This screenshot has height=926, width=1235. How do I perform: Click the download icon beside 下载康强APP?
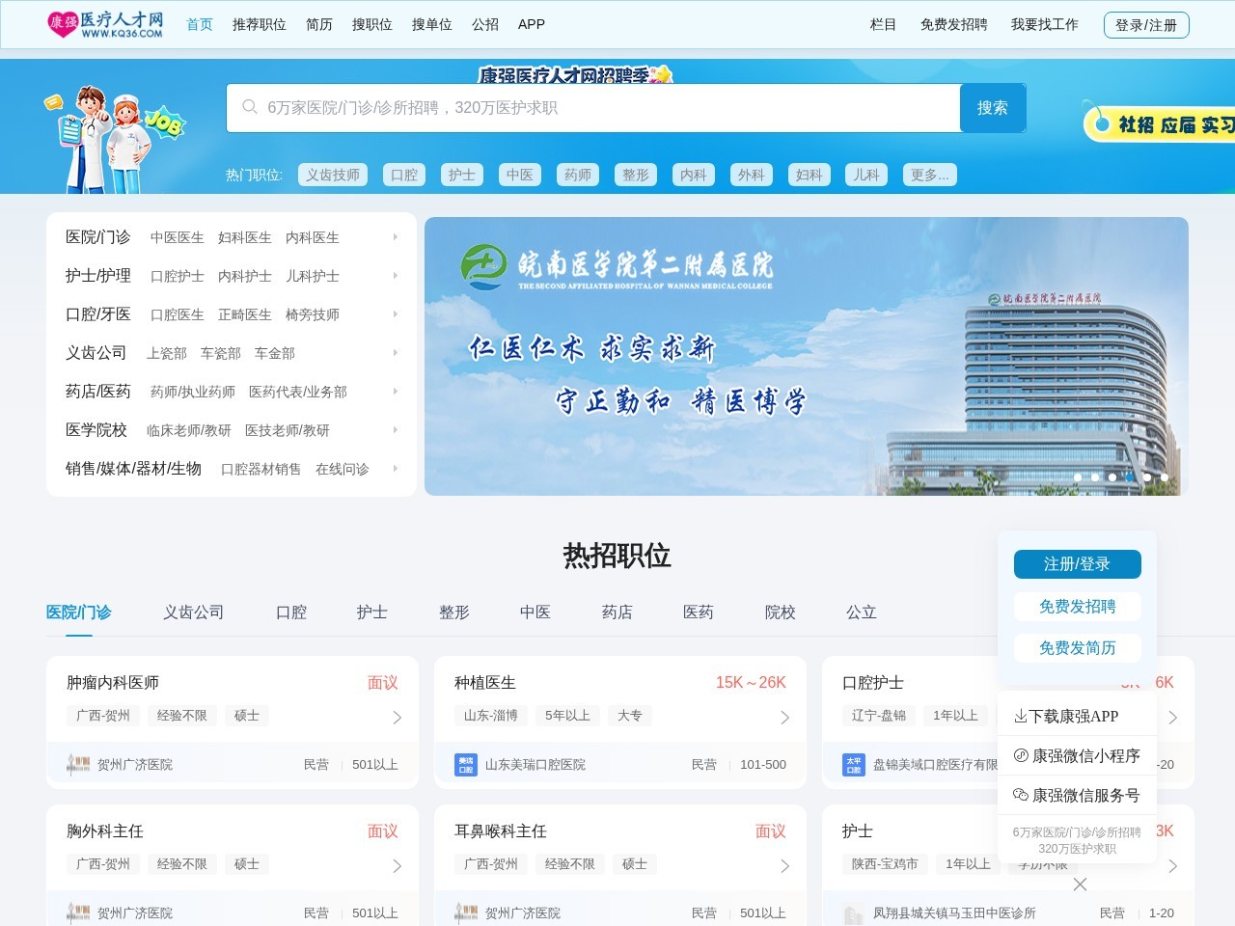[x=1020, y=716]
